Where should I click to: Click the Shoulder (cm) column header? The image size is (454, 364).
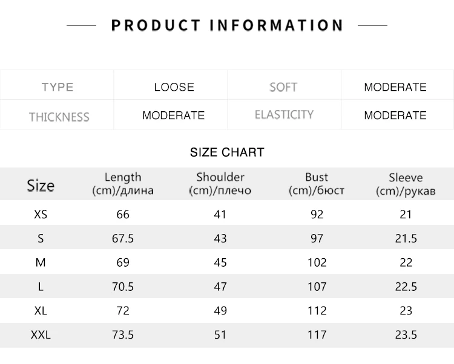(x=220, y=184)
